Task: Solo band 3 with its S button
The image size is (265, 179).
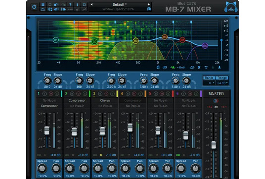Action: [112, 94]
